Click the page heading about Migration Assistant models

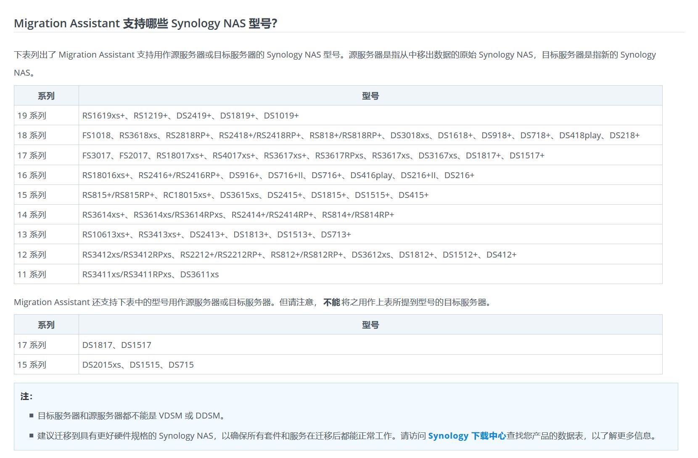tap(145, 23)
